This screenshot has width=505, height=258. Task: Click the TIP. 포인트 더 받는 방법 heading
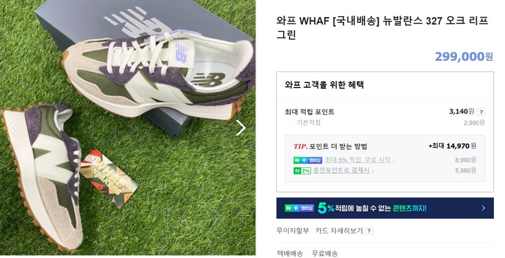coord(330,147)
